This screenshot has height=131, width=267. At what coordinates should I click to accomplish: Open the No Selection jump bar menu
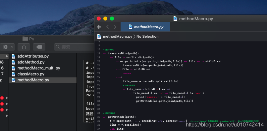coord(147,36)
